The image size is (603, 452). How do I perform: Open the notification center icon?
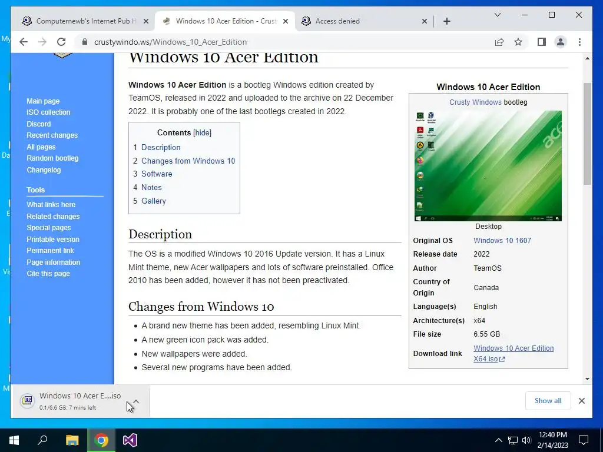(584, 440)
